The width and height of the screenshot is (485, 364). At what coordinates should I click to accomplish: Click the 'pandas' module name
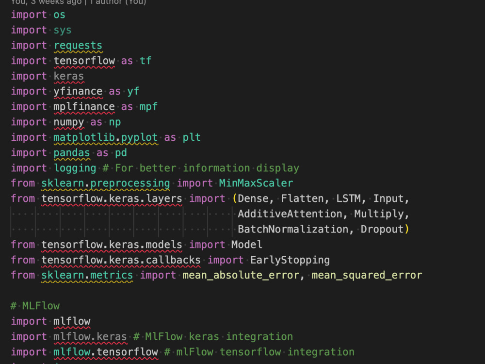coord(72,153)
